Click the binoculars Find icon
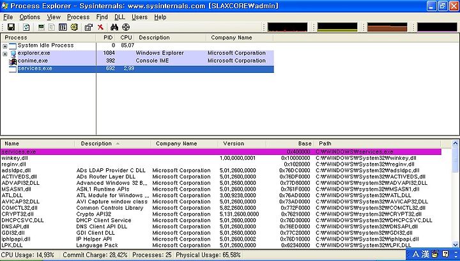460x261 pixels. (x=114, y=28)
